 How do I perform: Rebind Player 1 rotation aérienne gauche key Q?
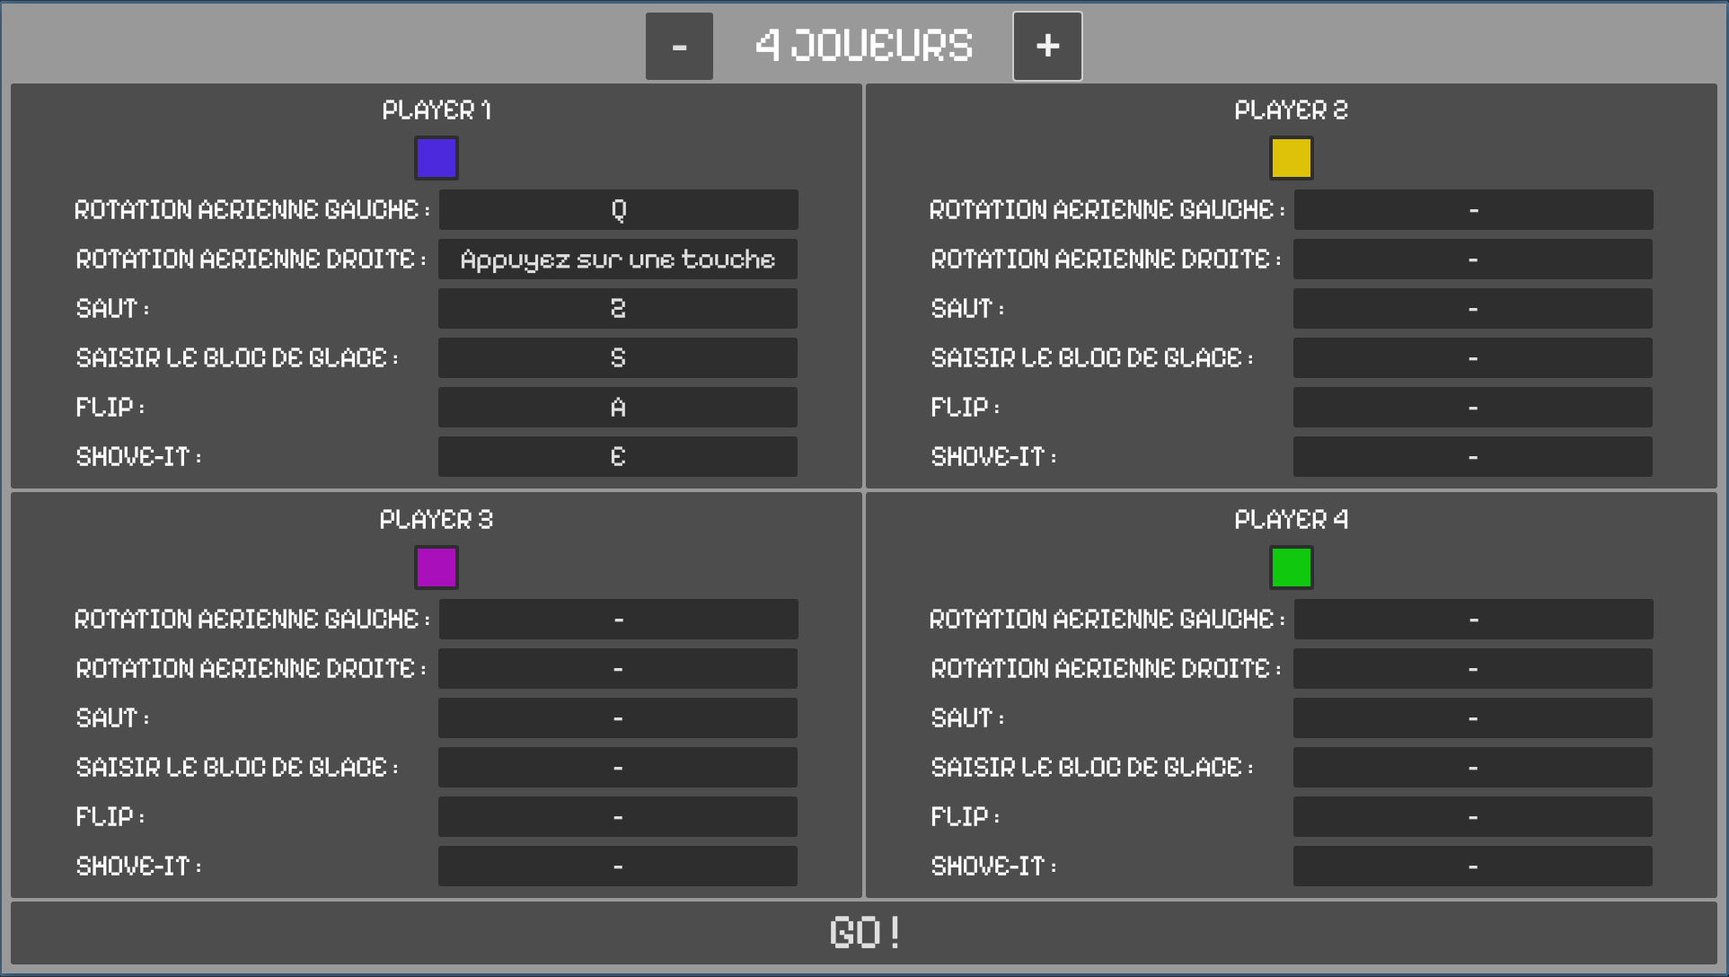[618, 209]
